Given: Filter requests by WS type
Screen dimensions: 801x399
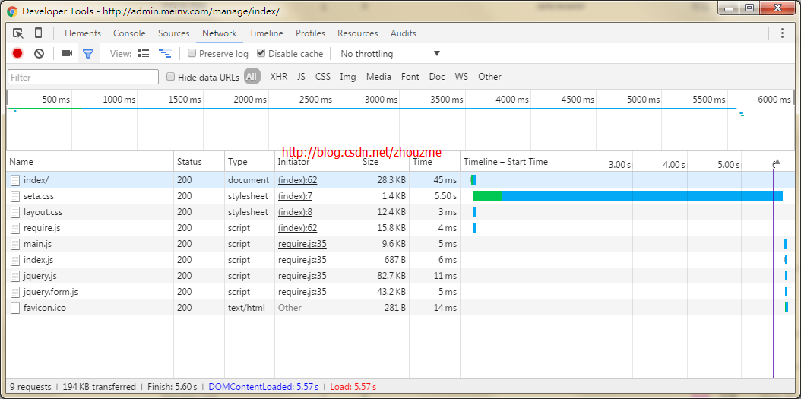Looking at the screenshot, I should [461, 77].
